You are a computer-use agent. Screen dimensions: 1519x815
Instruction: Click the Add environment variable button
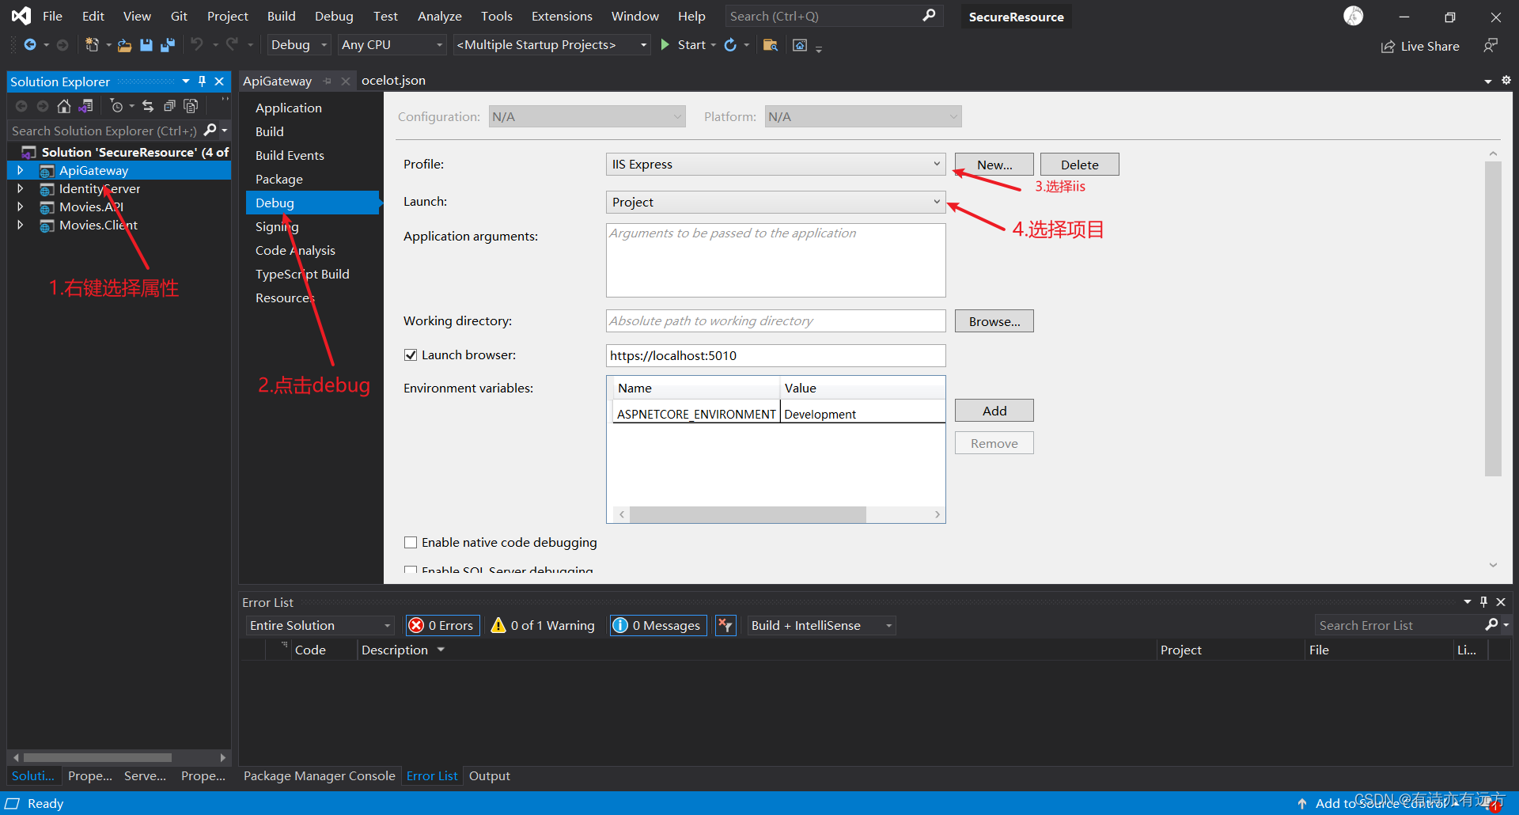pos(994,411)
